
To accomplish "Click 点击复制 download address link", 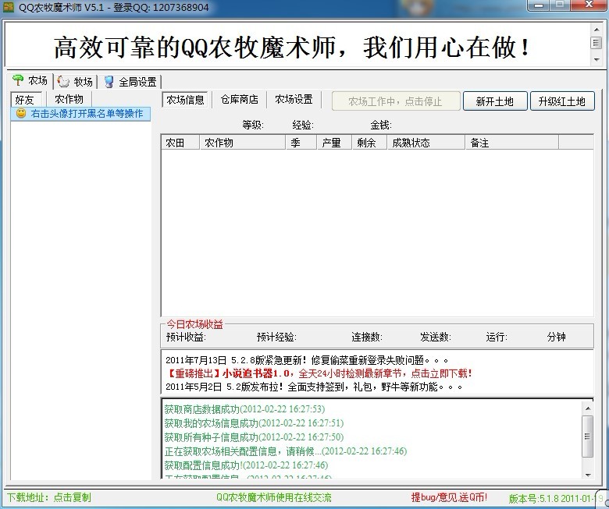I will pos(72,497).
